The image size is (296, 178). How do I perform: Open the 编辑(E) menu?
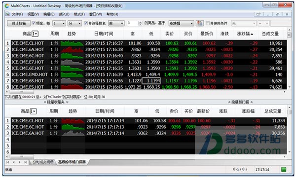click(x=49, y=14)
